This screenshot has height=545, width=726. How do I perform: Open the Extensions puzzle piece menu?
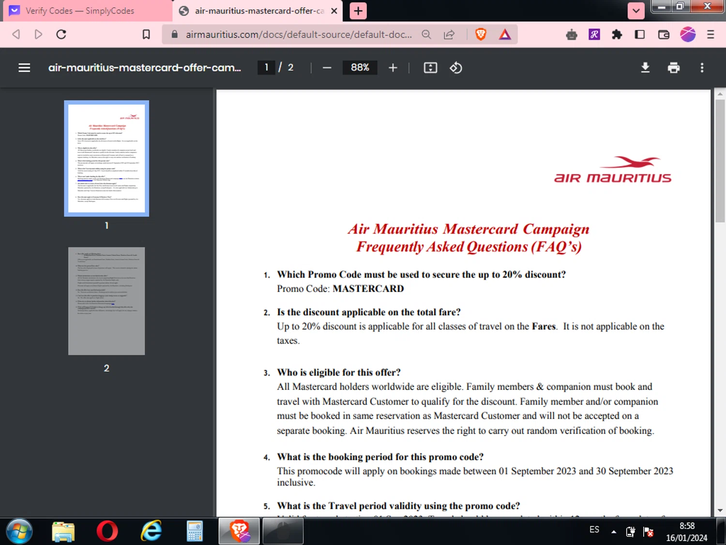(x=617, y=34)
